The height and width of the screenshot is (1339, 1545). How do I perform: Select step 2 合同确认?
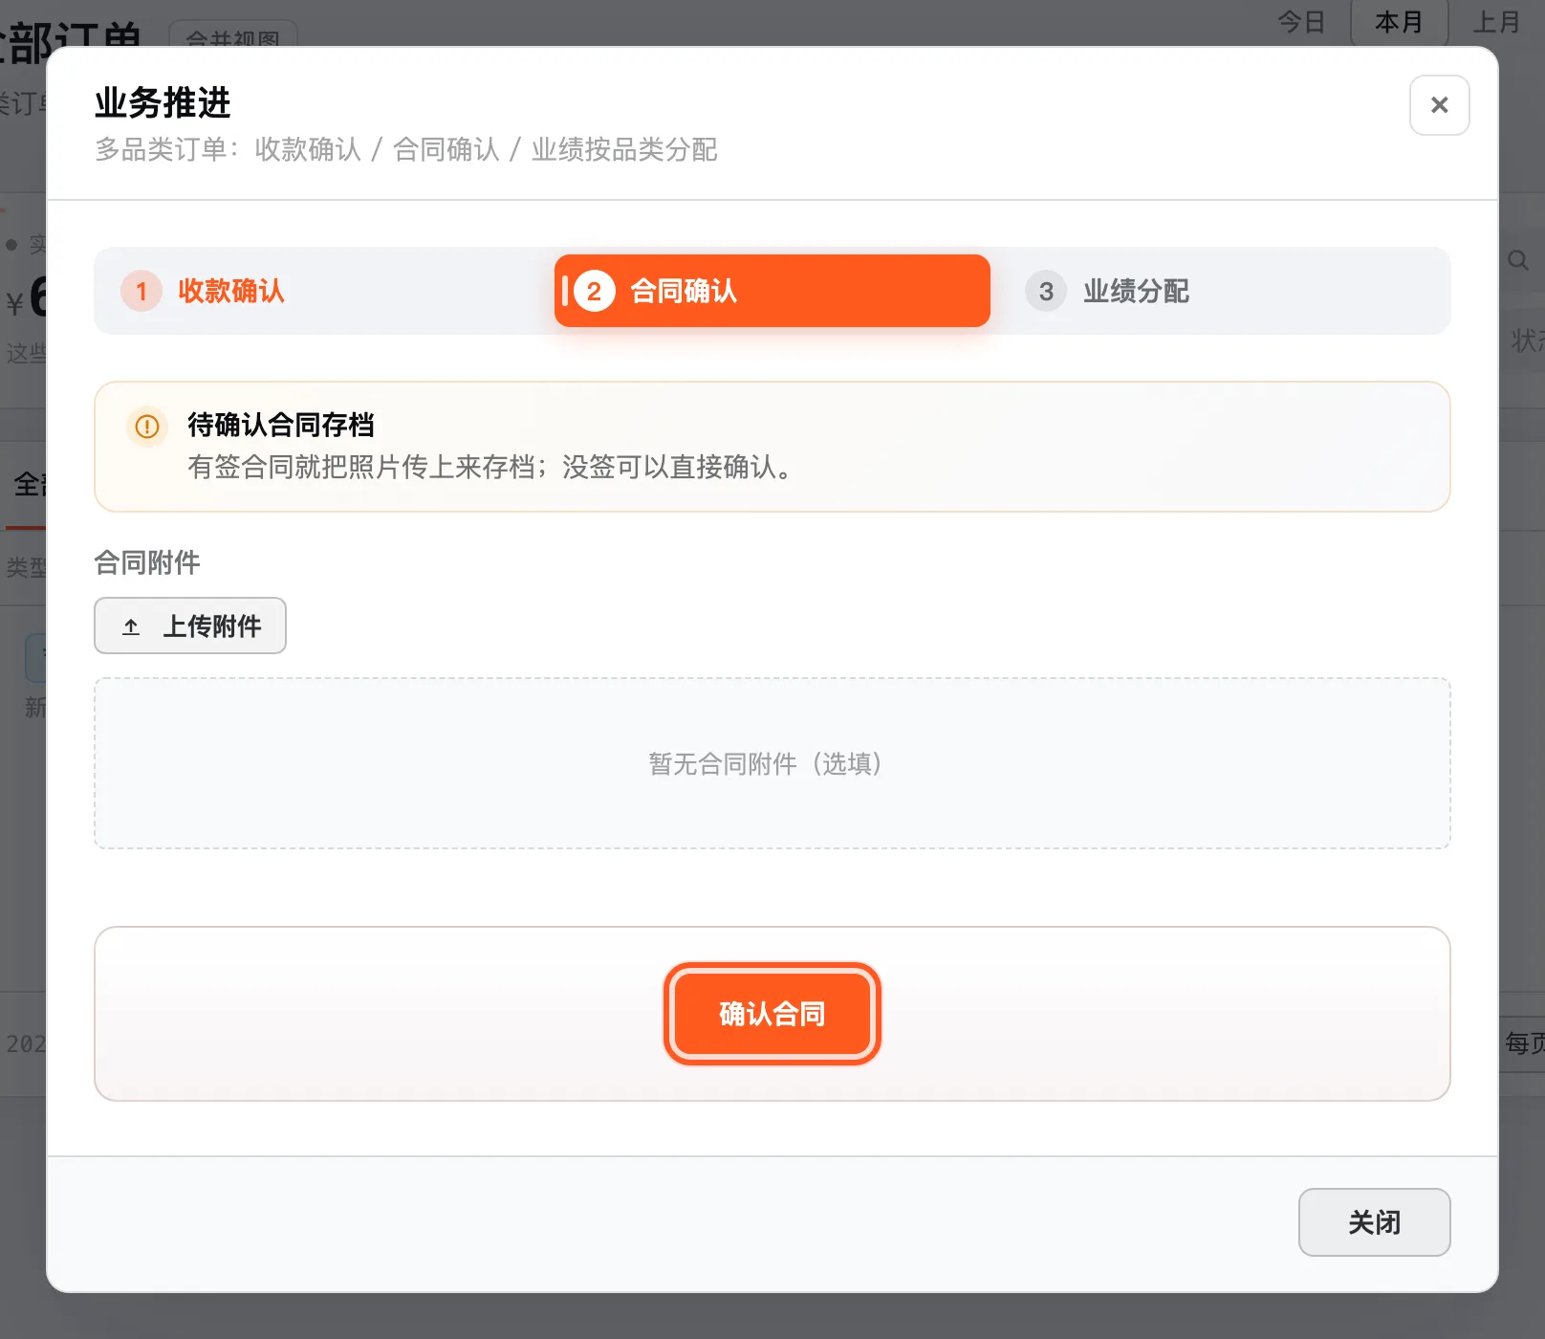click(772, 291)
